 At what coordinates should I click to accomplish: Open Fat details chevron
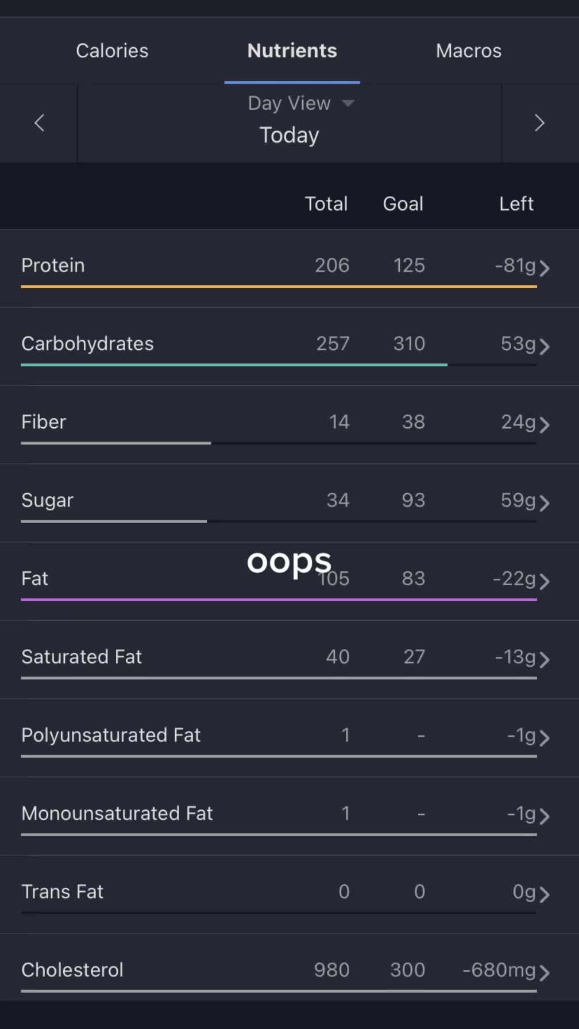pos(545,581)
